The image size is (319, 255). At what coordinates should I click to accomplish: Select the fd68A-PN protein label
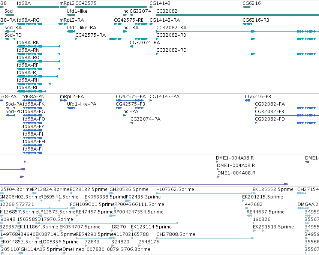point(34,97)
